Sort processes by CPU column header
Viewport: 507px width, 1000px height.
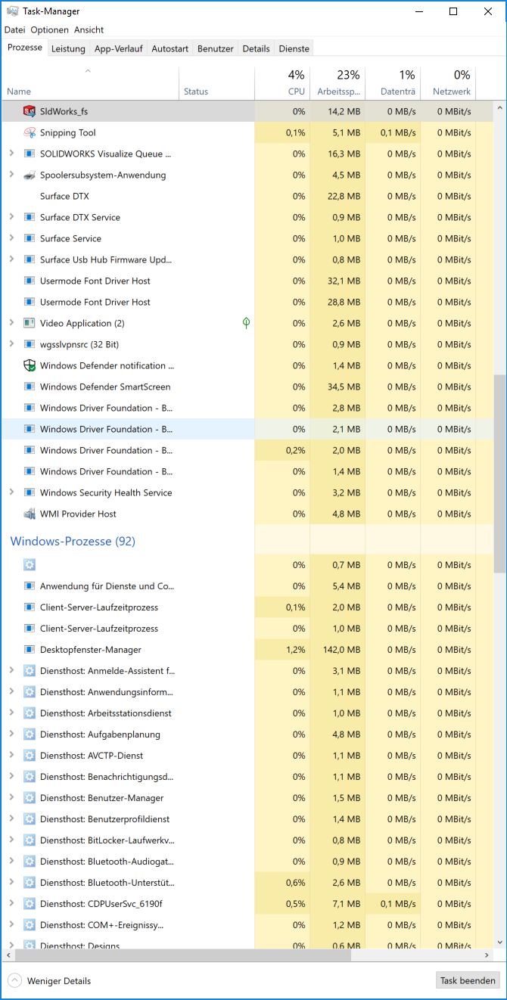pyautogui.click(x=281, y=83)
